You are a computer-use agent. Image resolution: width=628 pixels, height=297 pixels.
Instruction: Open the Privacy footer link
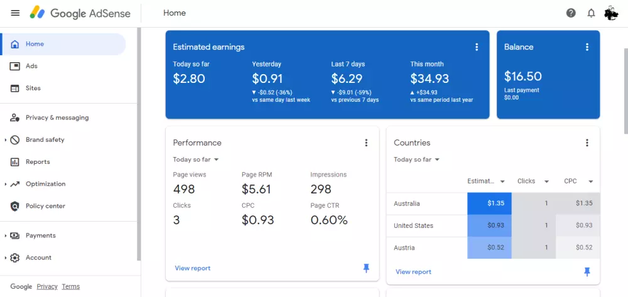pyautogui.click(x=47, y=286)
